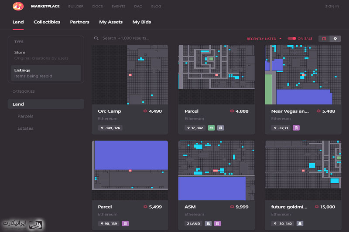
Task: Click the SIGN IN link
Action: click(332, 6)
